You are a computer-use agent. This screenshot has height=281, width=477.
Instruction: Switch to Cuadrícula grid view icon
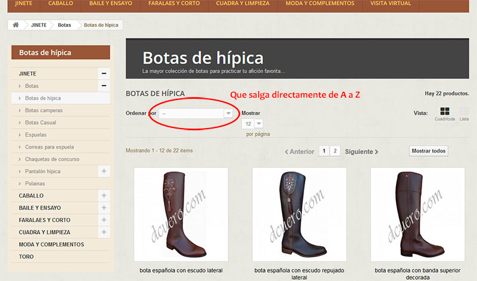(444, 111)
